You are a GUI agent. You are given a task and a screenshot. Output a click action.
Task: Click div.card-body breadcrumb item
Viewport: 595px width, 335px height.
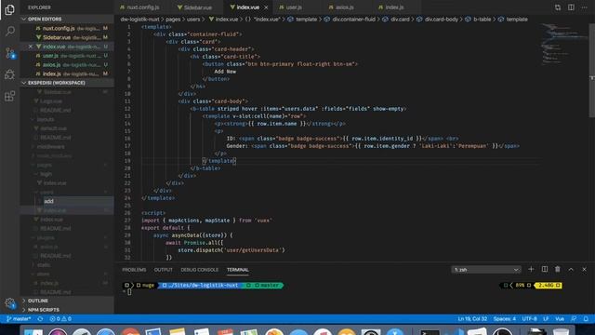442,19
